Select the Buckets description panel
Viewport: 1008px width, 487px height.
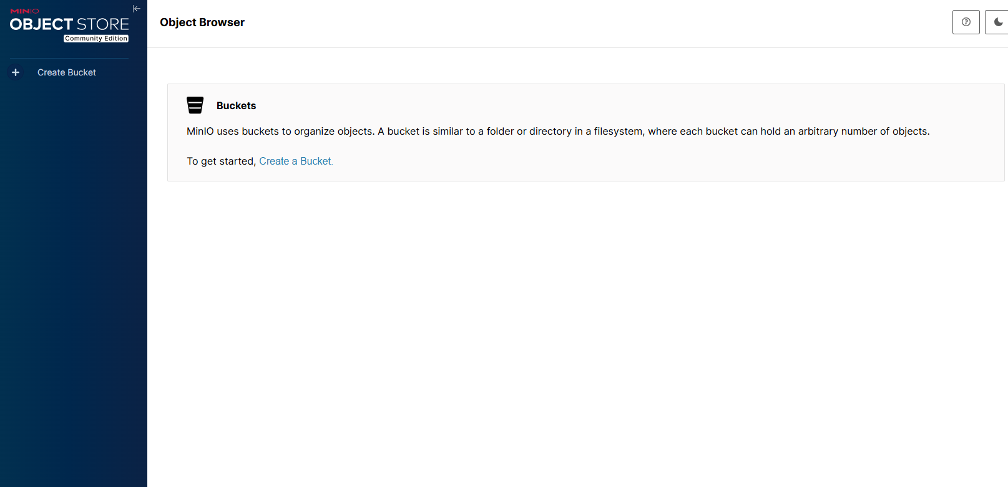point(557,132)
